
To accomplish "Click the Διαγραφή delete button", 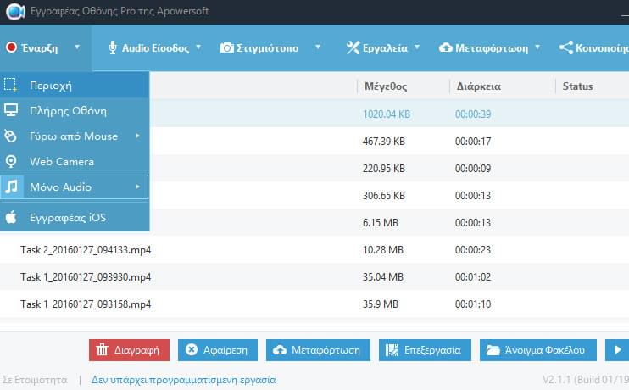I will pyautogui.click(x=129, y=350).
